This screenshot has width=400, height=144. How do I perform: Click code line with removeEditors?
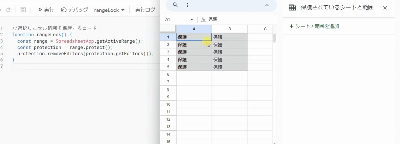[86, 54]
